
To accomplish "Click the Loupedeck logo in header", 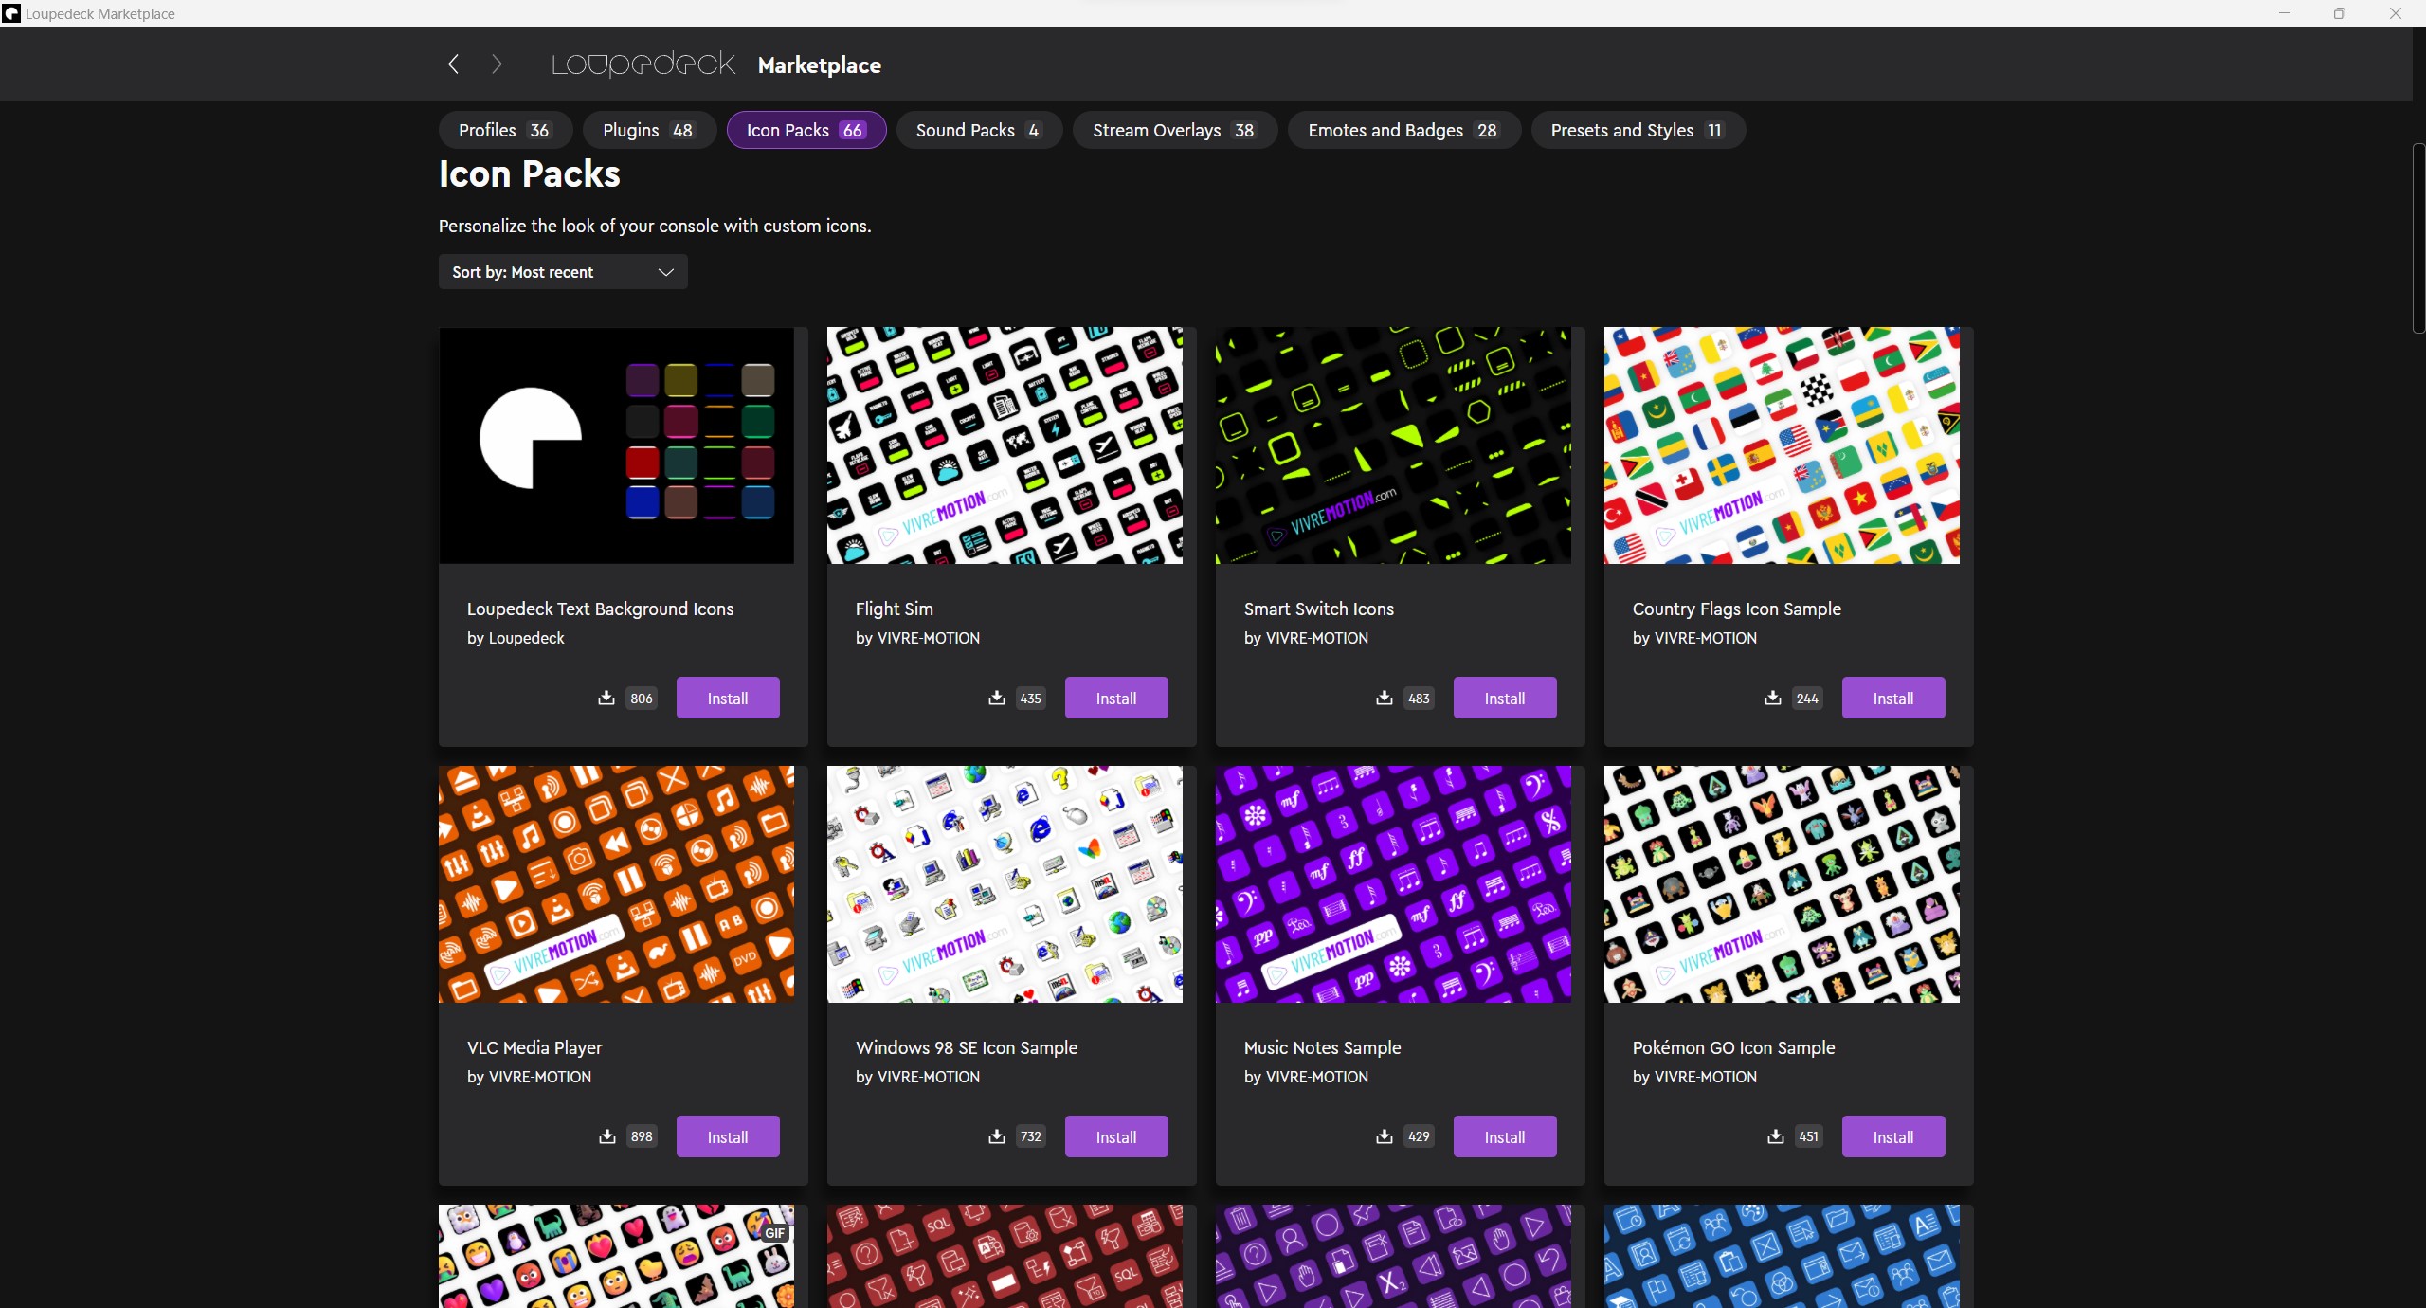I will (643, 64).
